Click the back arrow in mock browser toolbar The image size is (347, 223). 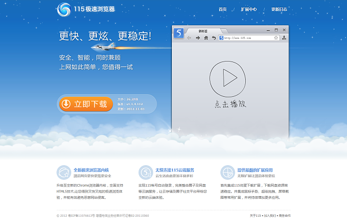pos(189,38)
